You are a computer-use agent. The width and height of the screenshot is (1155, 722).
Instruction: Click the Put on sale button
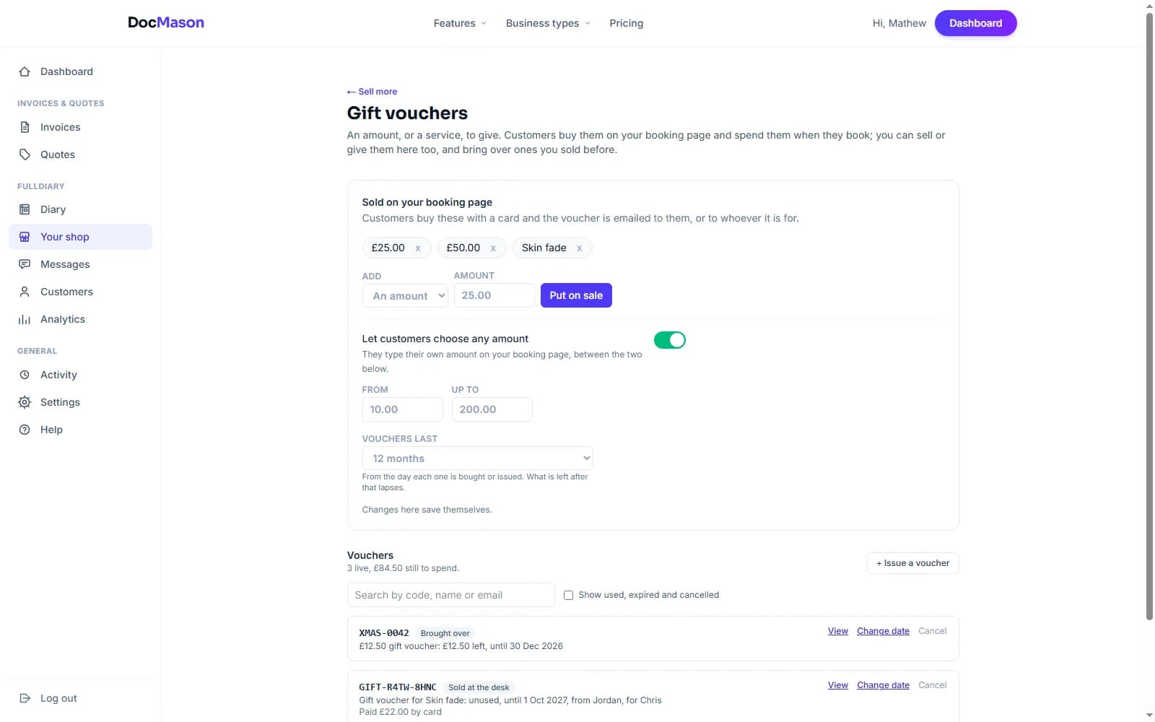576,295
